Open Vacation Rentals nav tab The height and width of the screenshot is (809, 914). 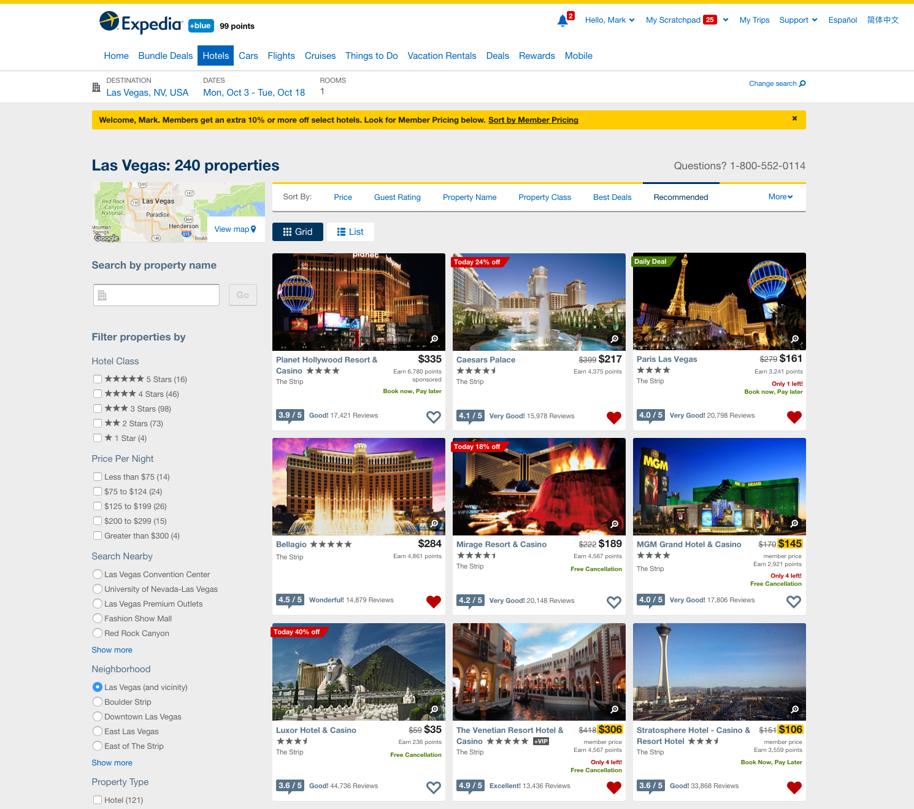coord(442,56)
